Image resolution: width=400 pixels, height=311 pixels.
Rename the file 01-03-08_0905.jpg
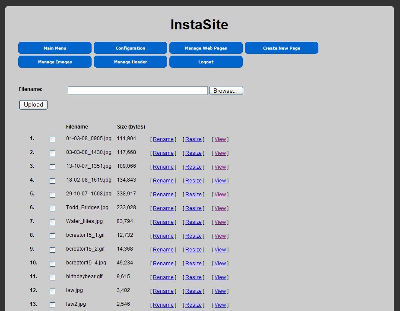[163, 139]
